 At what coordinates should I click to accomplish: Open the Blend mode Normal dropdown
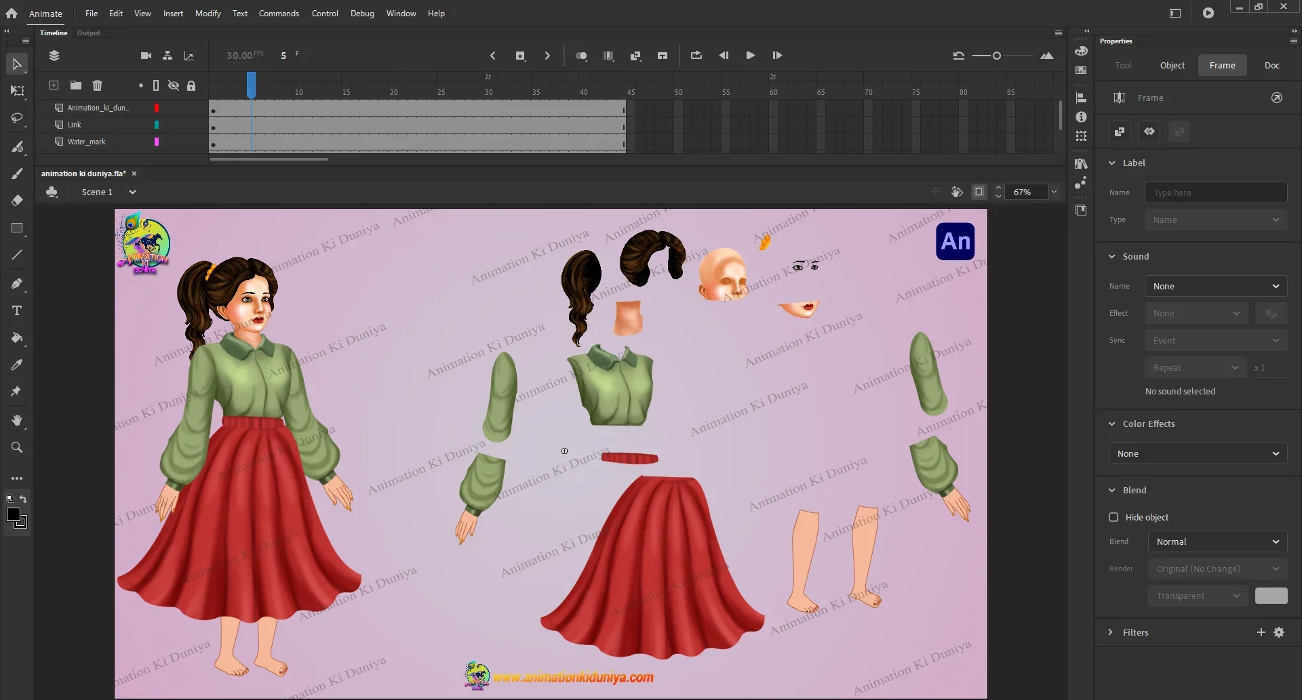pos(1217,541)
